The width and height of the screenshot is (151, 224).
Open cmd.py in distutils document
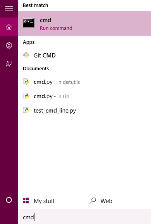click(85, 82)
